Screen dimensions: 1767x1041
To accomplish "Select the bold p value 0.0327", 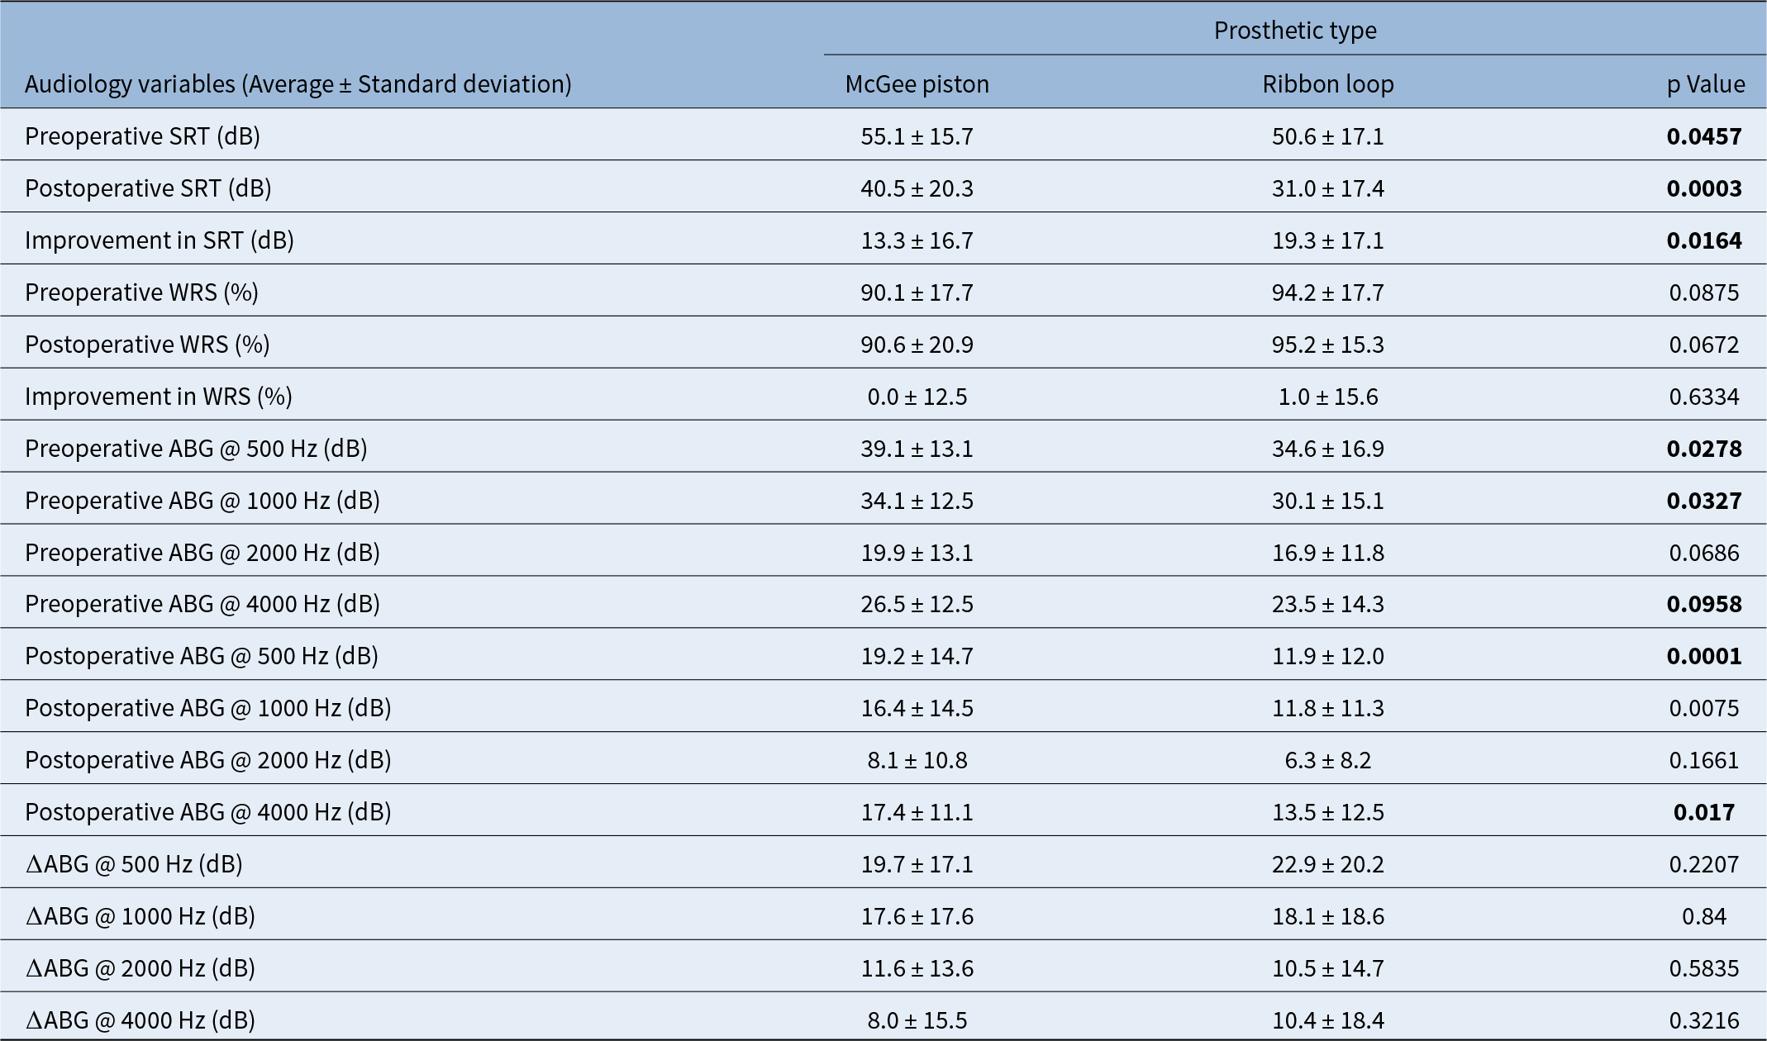I will coord(1703,501).
